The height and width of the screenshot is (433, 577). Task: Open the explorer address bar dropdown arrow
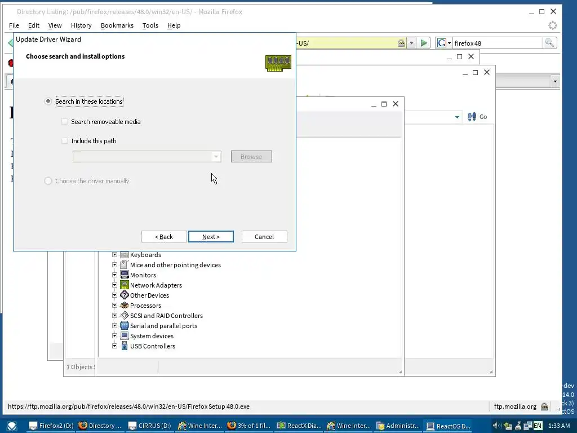[457, 117]
